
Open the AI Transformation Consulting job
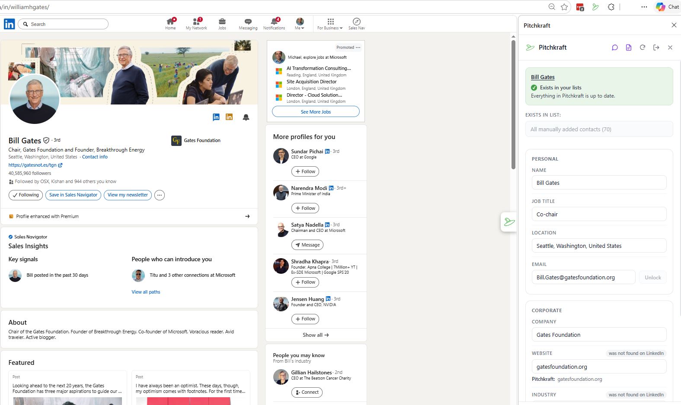319,68
